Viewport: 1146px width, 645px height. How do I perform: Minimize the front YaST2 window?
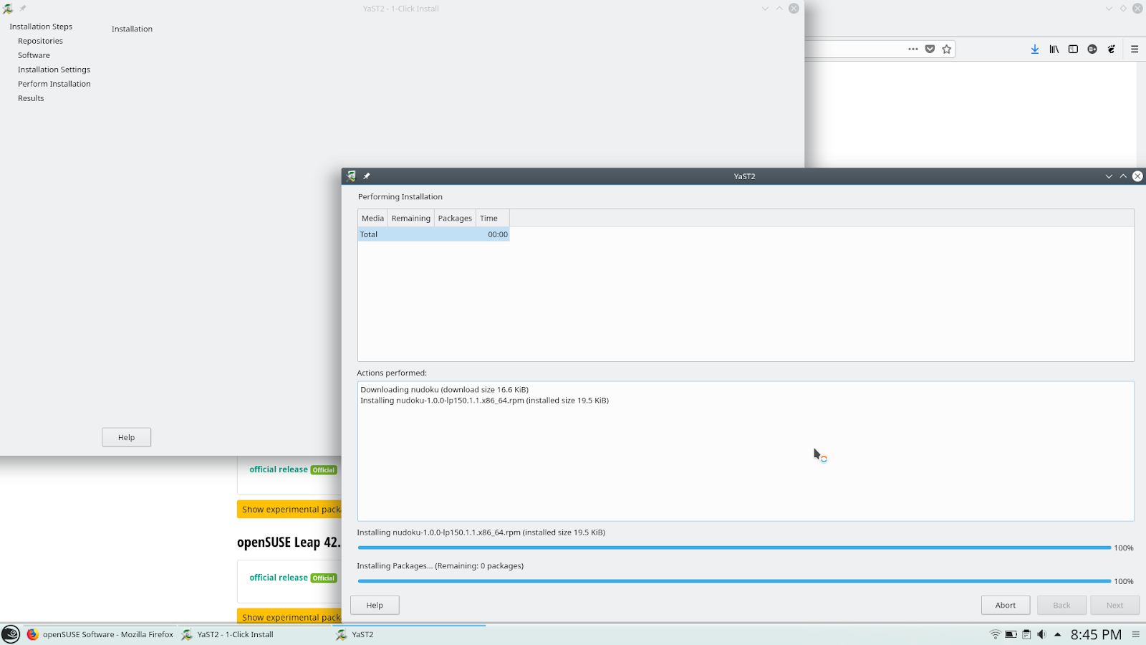point(1109,176)
